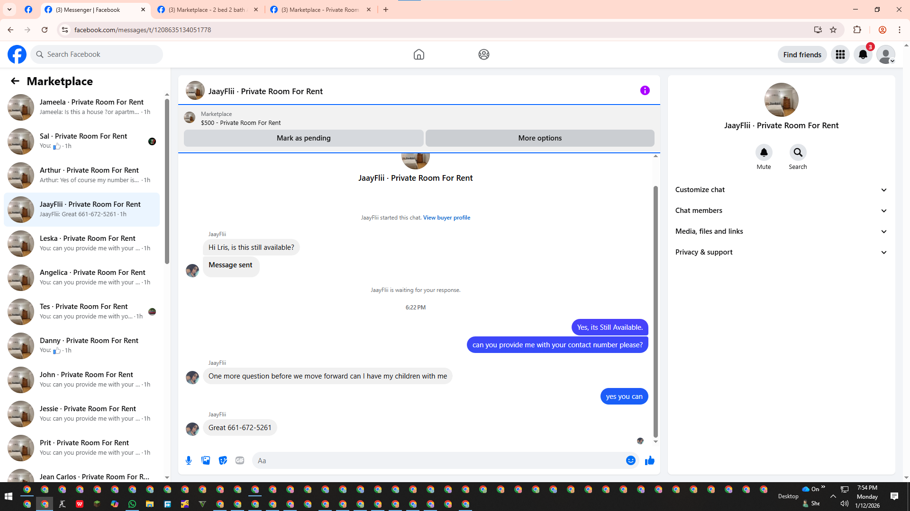Image resolution: width=910 pixels, height=511 pixels.
Task: Click Mark as pending button
Action: pos(303,138)
